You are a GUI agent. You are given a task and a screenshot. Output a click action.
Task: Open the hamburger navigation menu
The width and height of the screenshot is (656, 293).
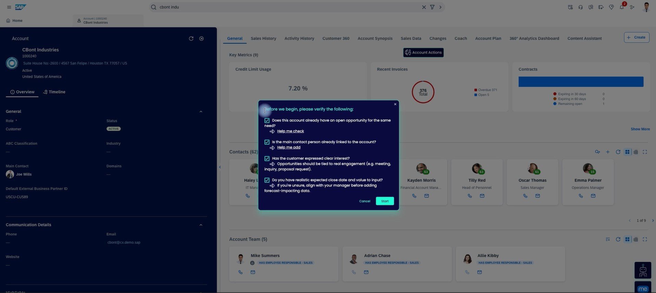point(9,7)
